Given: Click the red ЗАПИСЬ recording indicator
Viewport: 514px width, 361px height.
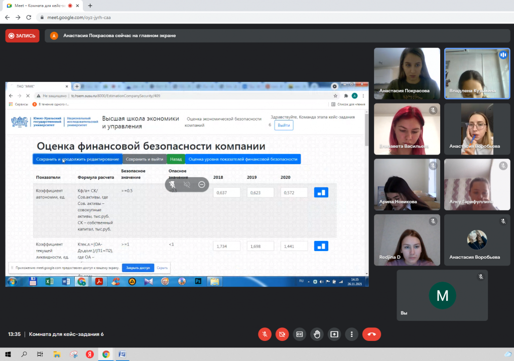Looking at the screenshot, I should click(x=22, y=36).
